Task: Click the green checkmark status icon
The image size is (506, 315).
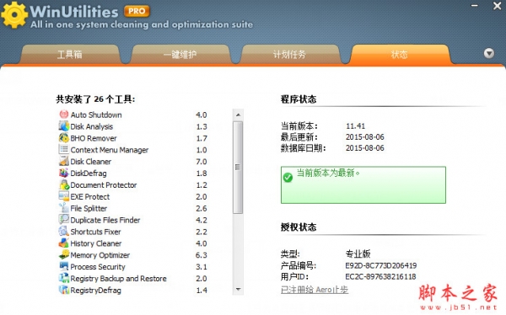Action: tap(288, 178)
